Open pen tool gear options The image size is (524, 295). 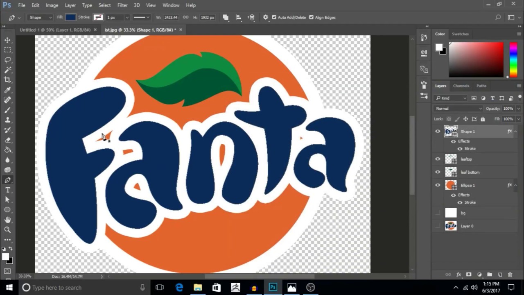point(266,17)
